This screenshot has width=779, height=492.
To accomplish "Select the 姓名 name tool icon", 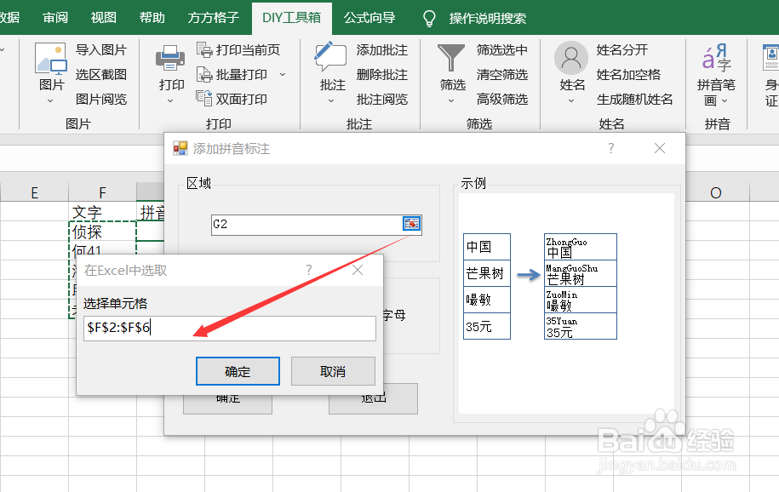I will (570, 58).
